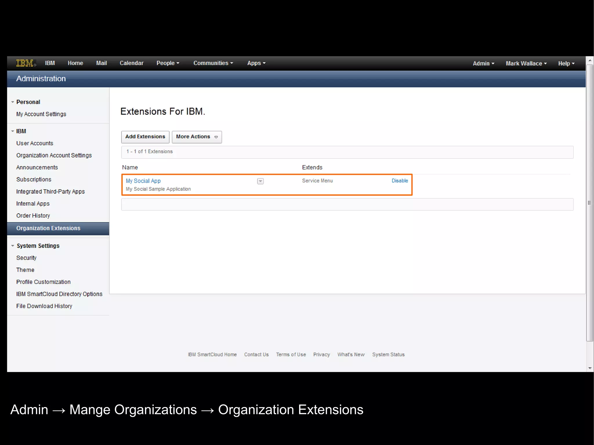Open the My Social App extension link
The height and width of the screenshot is (445, 594).
143,181
